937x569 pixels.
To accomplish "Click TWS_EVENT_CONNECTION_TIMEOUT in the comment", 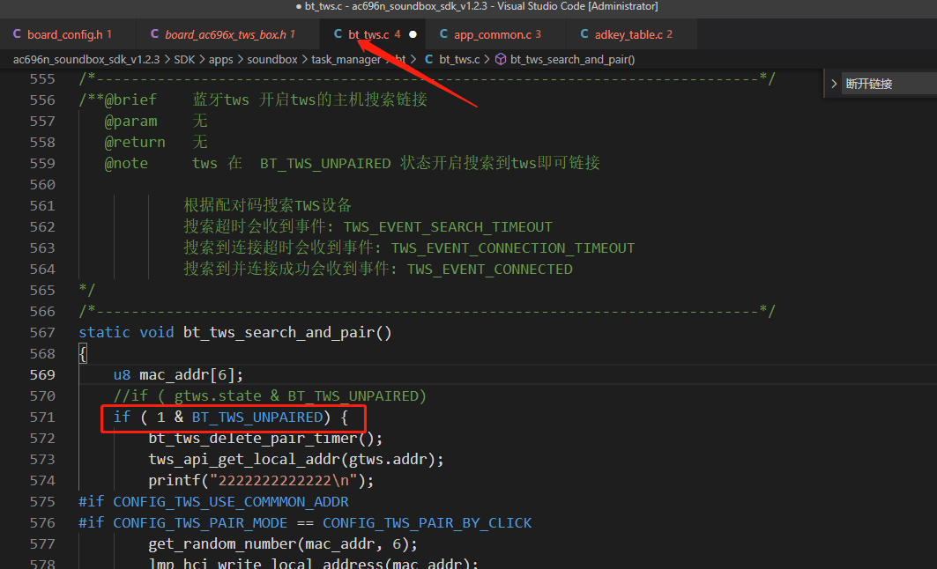I will click(513, 248).
